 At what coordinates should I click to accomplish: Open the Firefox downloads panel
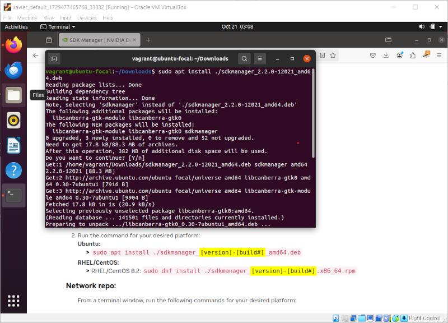386,56
